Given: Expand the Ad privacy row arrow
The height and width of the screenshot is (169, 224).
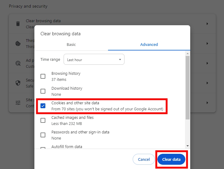Looking at the screenshot, I should pos(207,63).
